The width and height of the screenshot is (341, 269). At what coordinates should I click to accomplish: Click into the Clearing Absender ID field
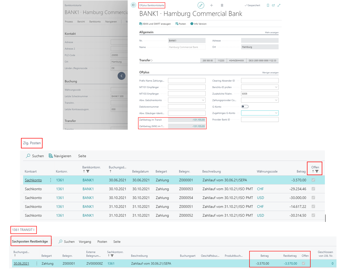tap(260, 81)
